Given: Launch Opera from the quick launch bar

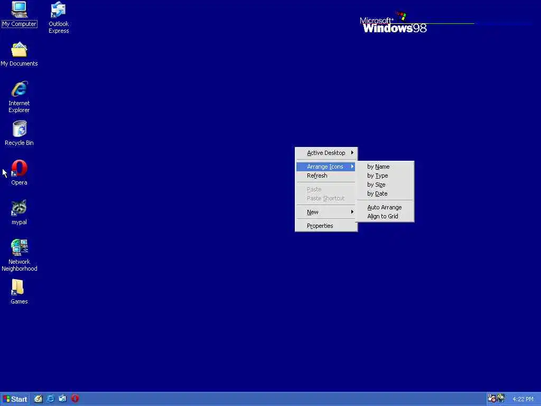Looking at the screenshot, I should (75, 399).
